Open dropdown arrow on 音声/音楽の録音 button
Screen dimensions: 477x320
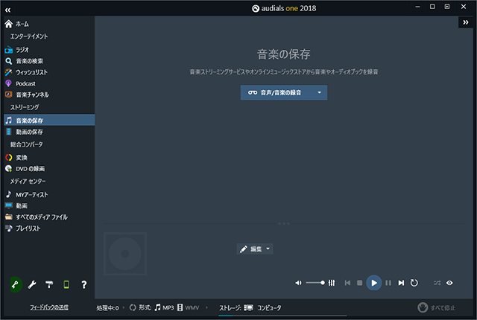(320, 92)
